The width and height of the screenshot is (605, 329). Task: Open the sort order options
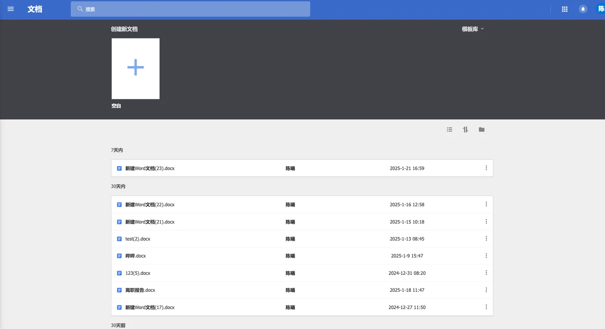[465, 129]
